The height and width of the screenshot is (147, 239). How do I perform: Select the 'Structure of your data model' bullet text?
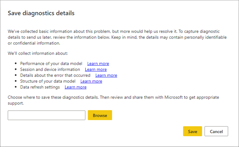click(48, 81)
